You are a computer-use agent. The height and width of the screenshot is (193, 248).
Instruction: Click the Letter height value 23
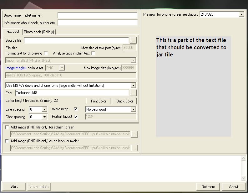click(x=56, y=101)
